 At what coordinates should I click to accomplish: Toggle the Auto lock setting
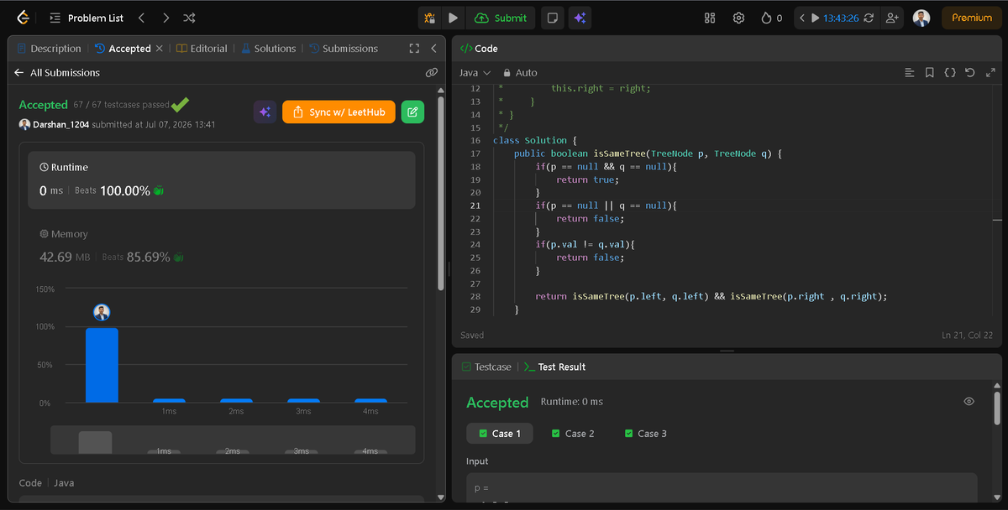[x=520, y=73]
